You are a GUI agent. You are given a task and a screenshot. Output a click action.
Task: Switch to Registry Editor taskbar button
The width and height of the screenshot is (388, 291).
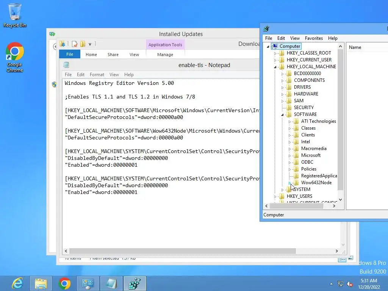coord(135,283)
